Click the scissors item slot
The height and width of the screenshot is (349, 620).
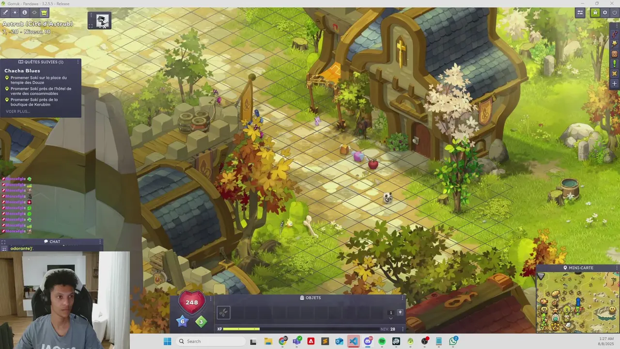click(223, 313)
